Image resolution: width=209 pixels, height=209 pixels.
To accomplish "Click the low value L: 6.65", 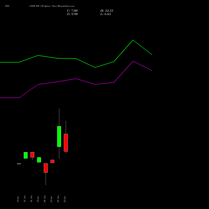I will (106, 14).
